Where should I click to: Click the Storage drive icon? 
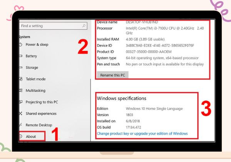tap(21, 67)
